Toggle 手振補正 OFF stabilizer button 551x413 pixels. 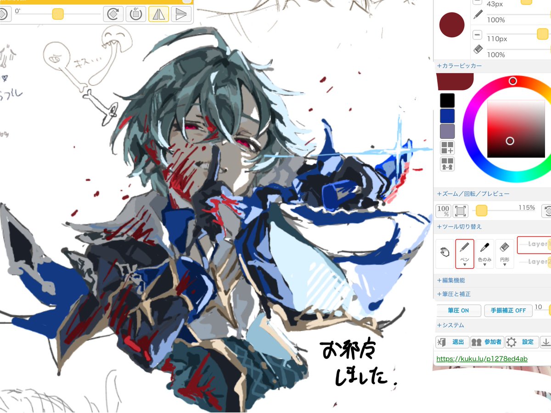(x=508, y=311)
